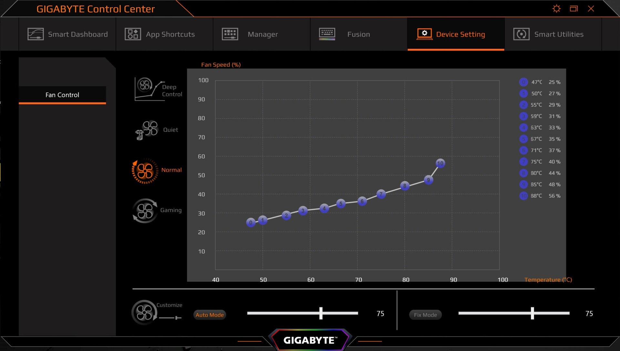
Task: Click the Fix Mode slider handle
Action: pyautogui.click(x=532, y=313)
